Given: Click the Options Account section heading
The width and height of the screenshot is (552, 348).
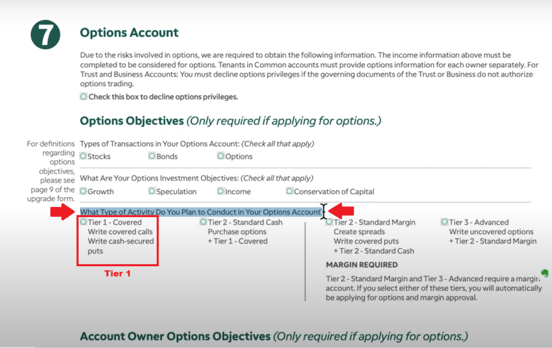Looking at the screenshot, I should (129, 32).
